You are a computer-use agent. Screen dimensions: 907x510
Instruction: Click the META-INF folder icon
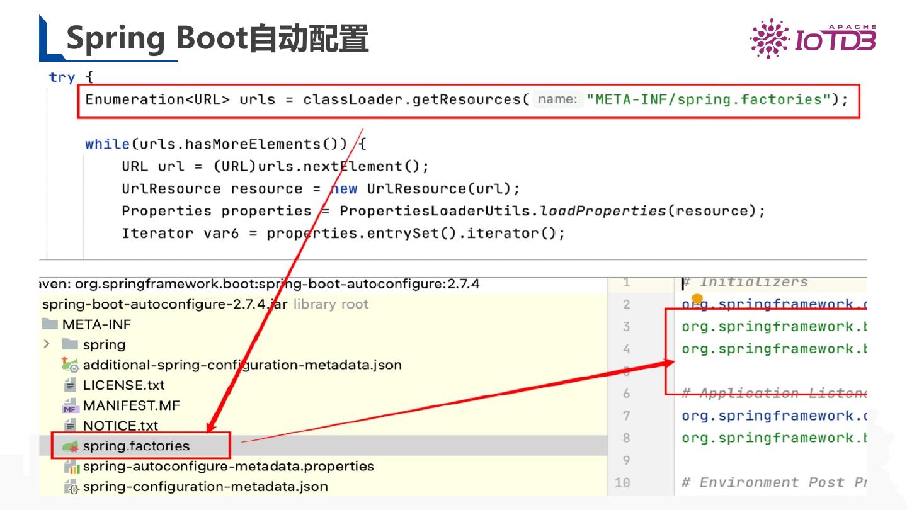50,324
